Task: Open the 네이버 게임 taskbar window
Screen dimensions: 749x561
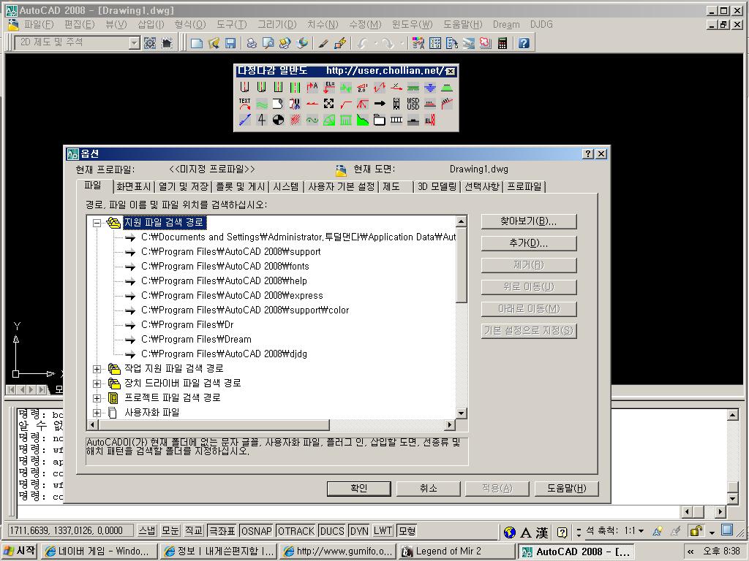Action: click(x=99, y=552)
